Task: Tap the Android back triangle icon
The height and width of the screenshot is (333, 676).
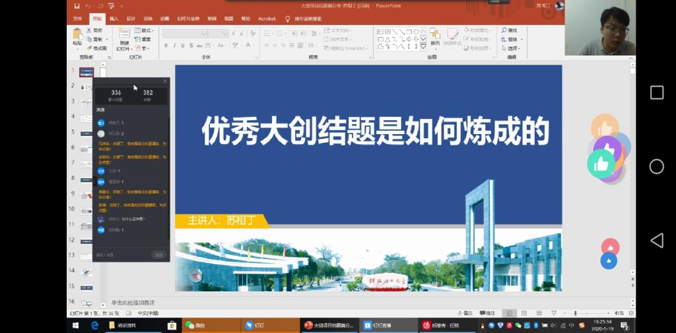Action: [656, 240]
